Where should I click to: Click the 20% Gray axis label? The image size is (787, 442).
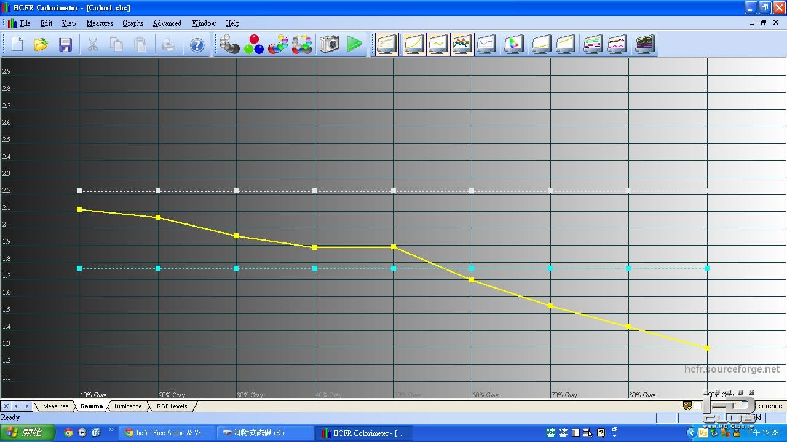(172, 395)
